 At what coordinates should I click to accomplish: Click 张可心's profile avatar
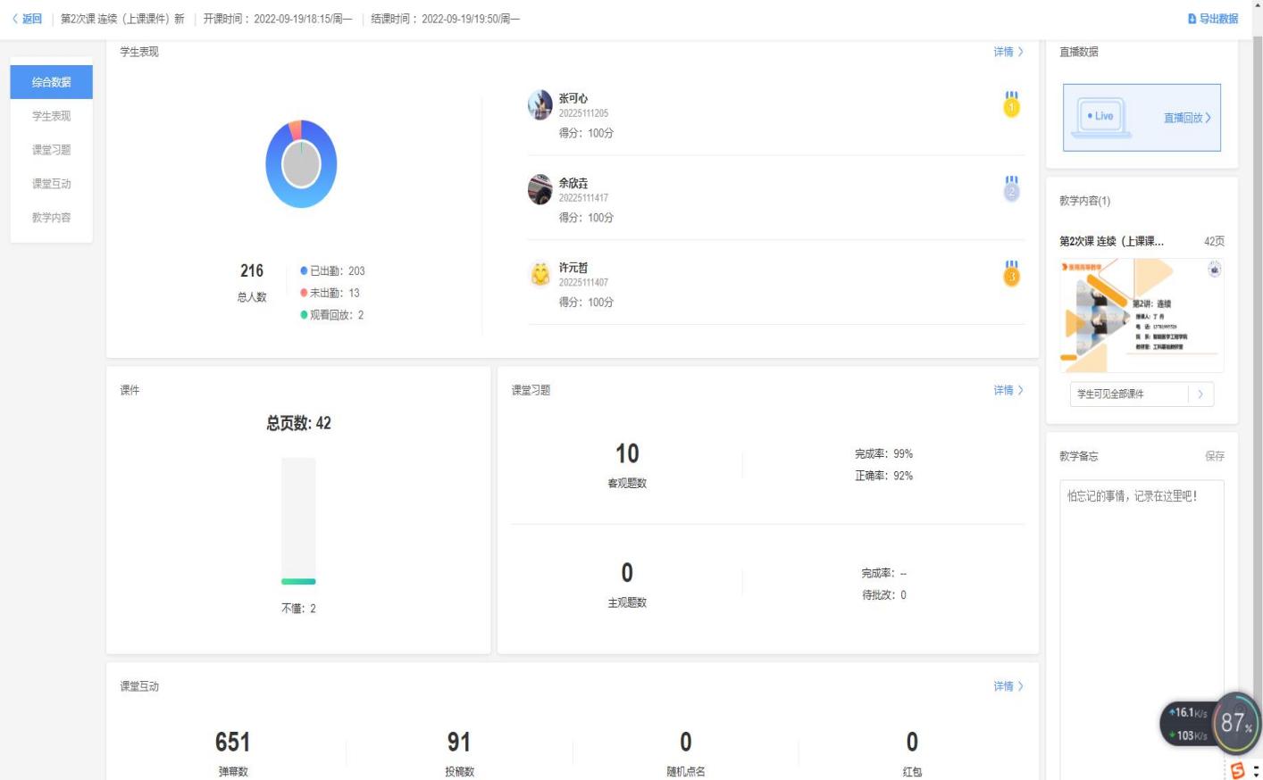click(x=540, y=104)
